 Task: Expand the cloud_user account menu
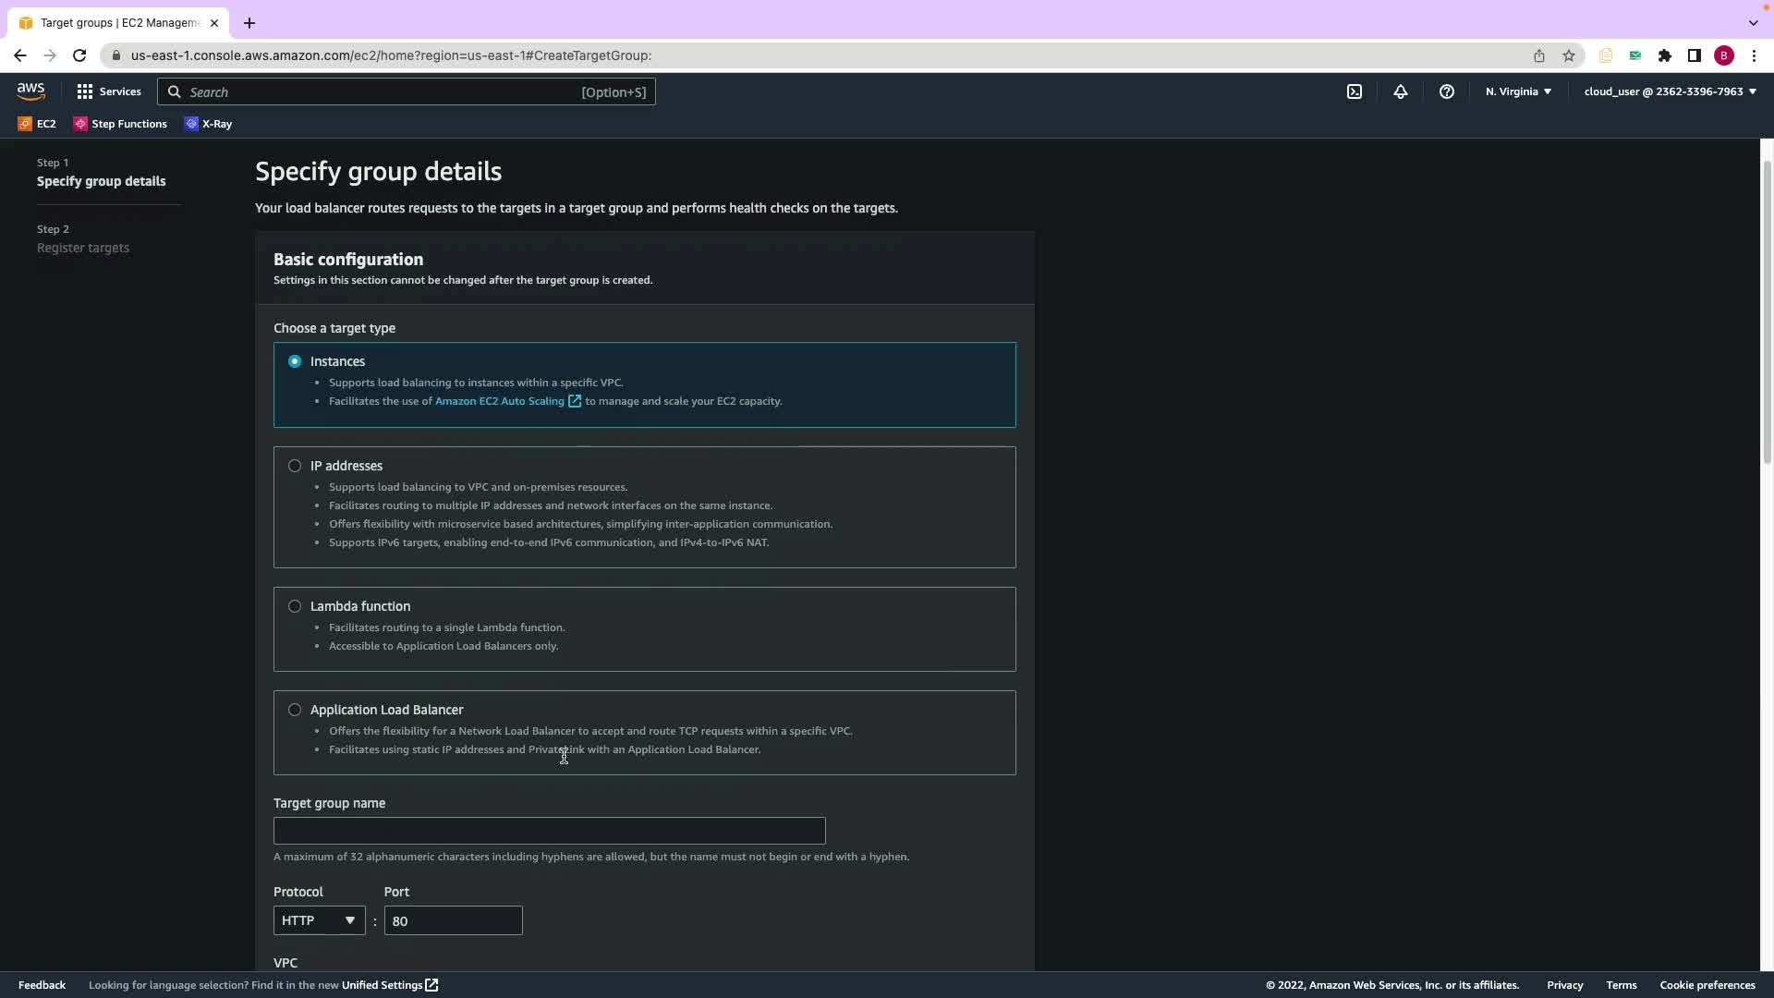(1670, 91)
